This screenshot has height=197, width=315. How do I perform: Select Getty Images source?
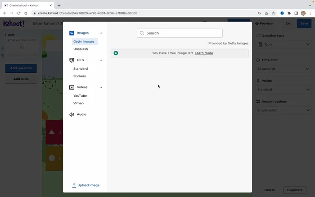coord(85,41)
